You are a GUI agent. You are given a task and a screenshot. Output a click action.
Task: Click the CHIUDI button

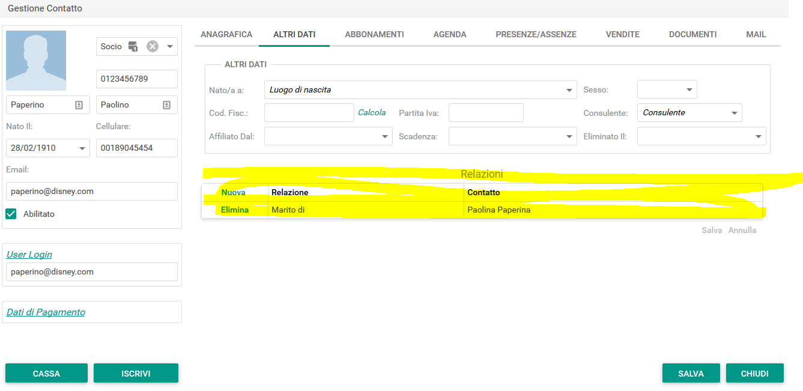(755, 373)
